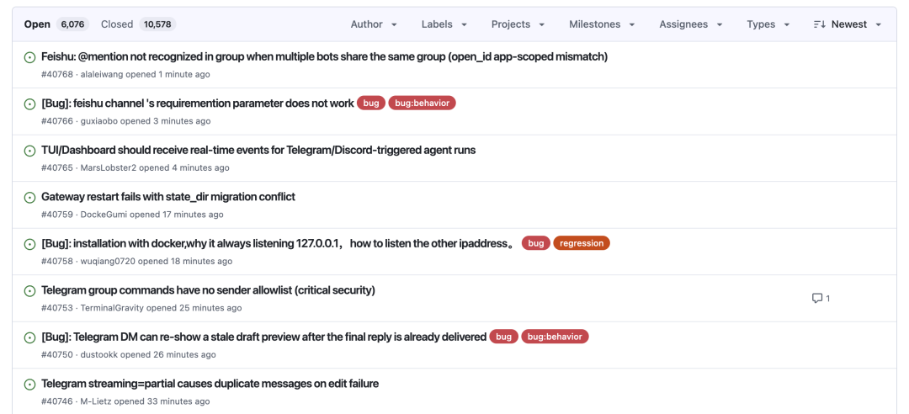Click bug label on stale draft issue

[504, 337]
